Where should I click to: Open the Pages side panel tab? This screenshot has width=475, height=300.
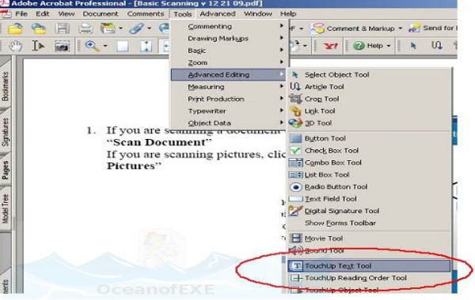pyautogui.click(x=6, y=170)
